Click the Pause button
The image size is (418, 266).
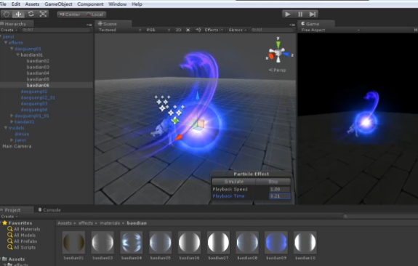coord(300,14)
